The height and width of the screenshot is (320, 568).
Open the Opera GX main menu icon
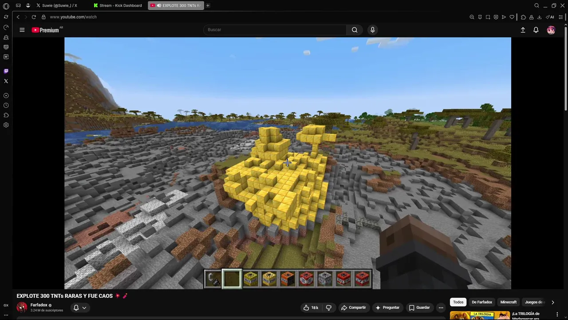coord(6,6)
